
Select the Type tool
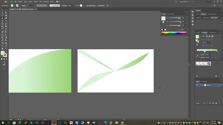(2, 21)
